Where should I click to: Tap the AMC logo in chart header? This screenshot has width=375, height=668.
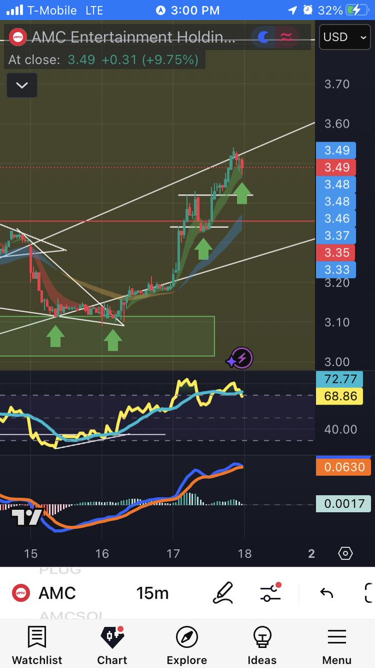18,37
